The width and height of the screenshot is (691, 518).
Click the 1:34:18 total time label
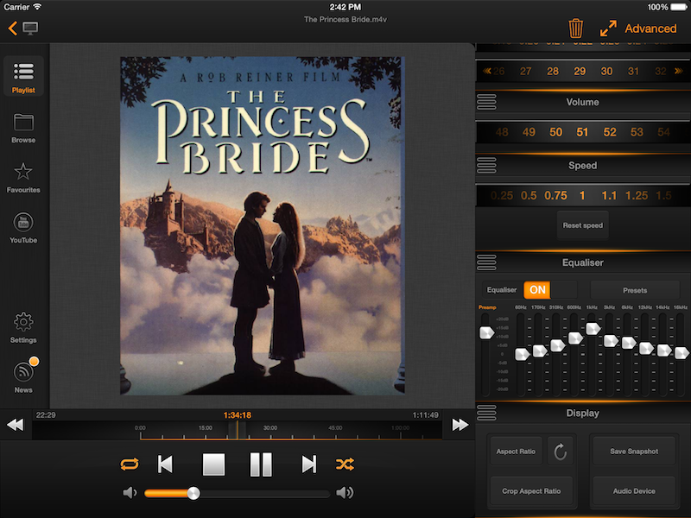[237, 415]
